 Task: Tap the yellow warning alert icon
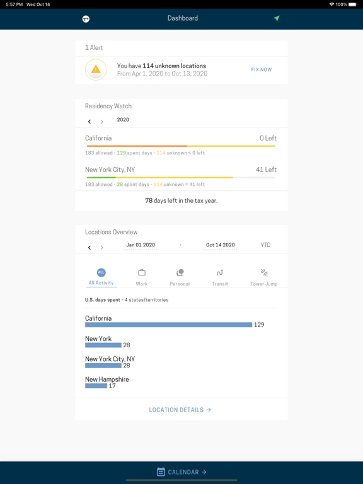click(96, 70)
